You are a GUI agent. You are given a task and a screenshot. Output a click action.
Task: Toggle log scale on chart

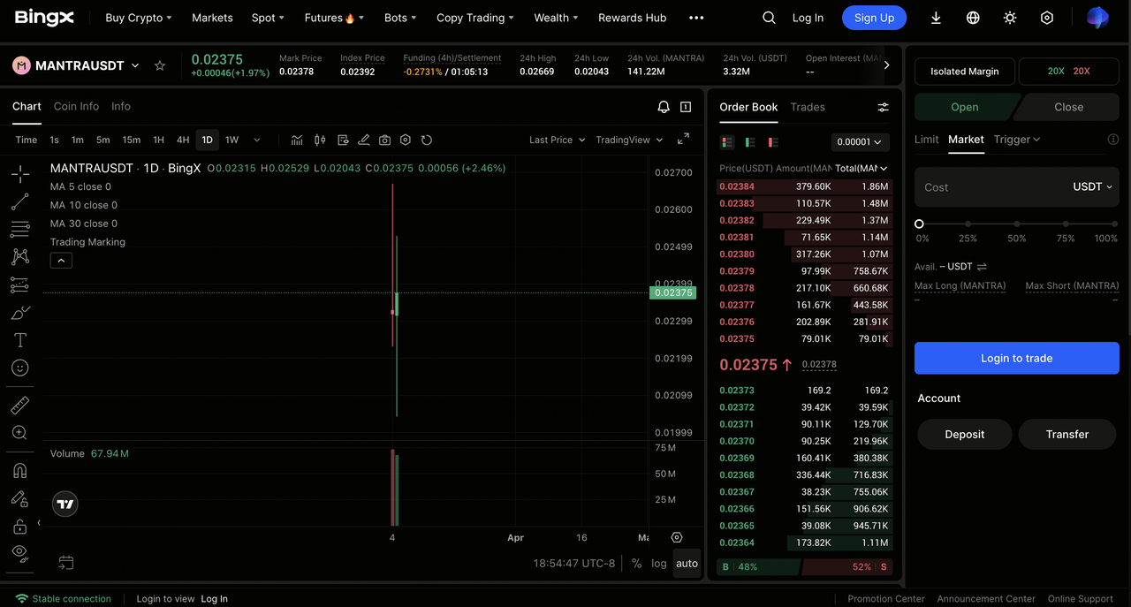coord(659,563)
